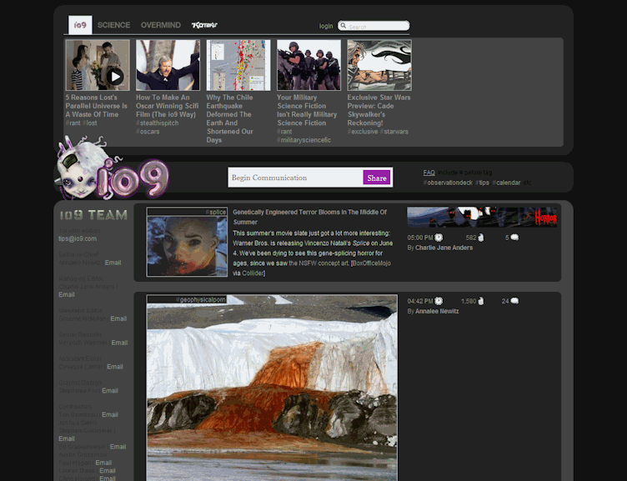Open the Splice movie post thumbnail
627x481 pixels.
point(187,246)
